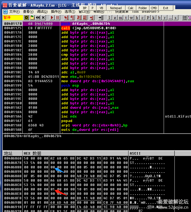This screenshot has height=212, width=191.
Task: Click the BP button in floating toolbar
Action: pyautogui.click(x=85, y=8)
